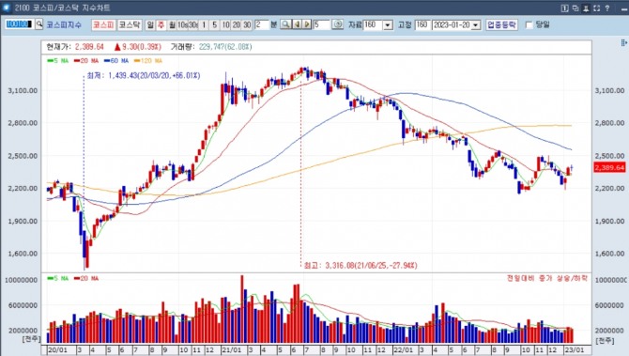
Task: Click the 전일대비 종가 상승/하락 label
Action: 547,278
